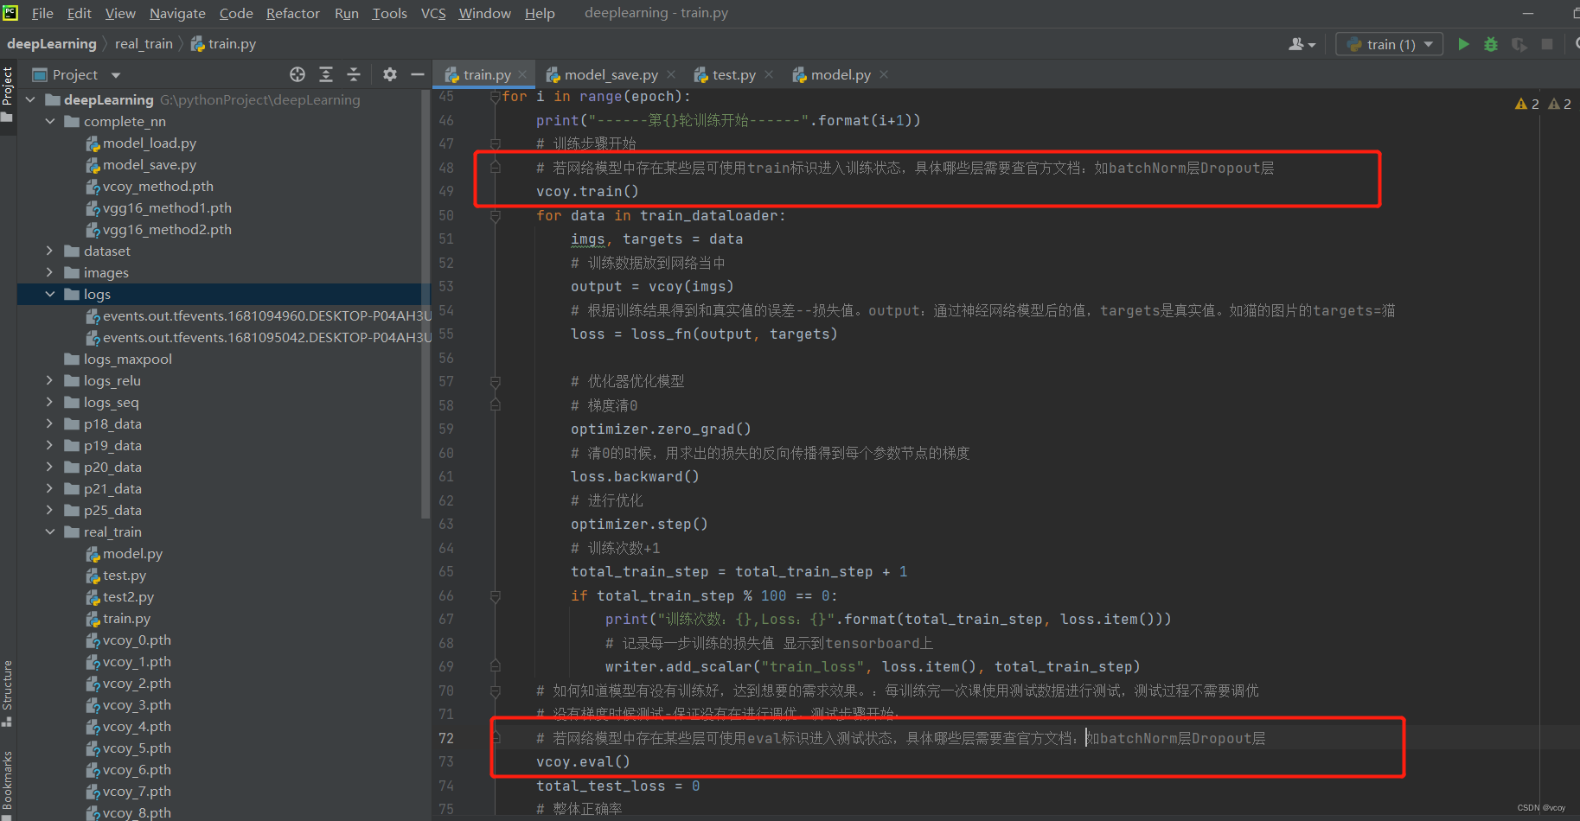Open the train (1) run configuration dropdown
The image size is (1580, 821).
click(1390, 44)
